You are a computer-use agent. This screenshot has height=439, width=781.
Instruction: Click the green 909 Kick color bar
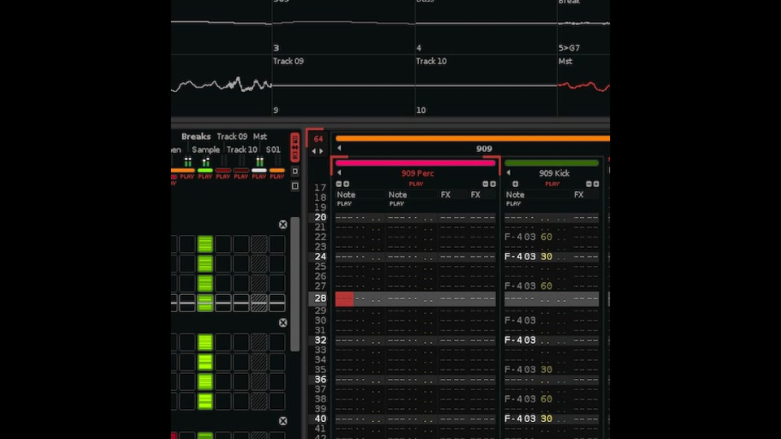coord(552,163)
